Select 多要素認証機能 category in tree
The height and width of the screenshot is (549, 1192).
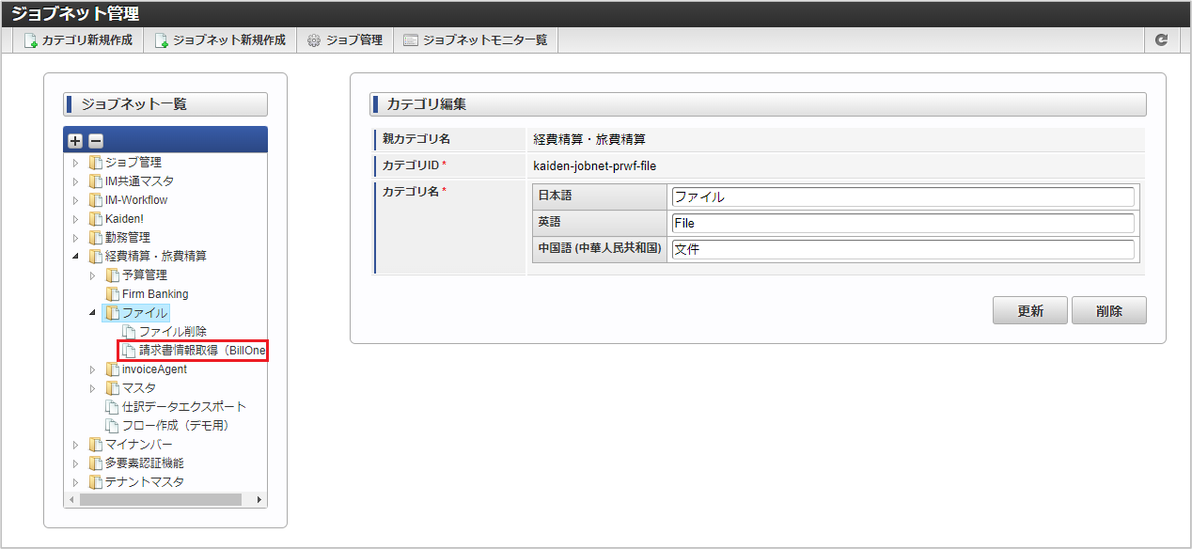click(145, 463)
